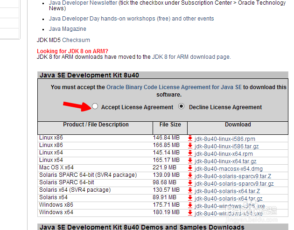Click download arrow icon for jdk-8u40-solaris-x64.tar.Z
This screenshot has height=230, width=294.
[x=190, y=191]
